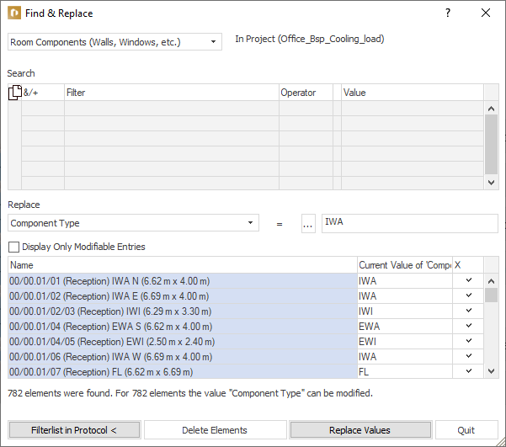Click the copy filter icon in Search header

[x=15, y=93]
